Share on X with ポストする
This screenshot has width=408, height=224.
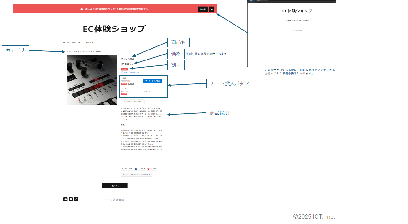(127, 169)
